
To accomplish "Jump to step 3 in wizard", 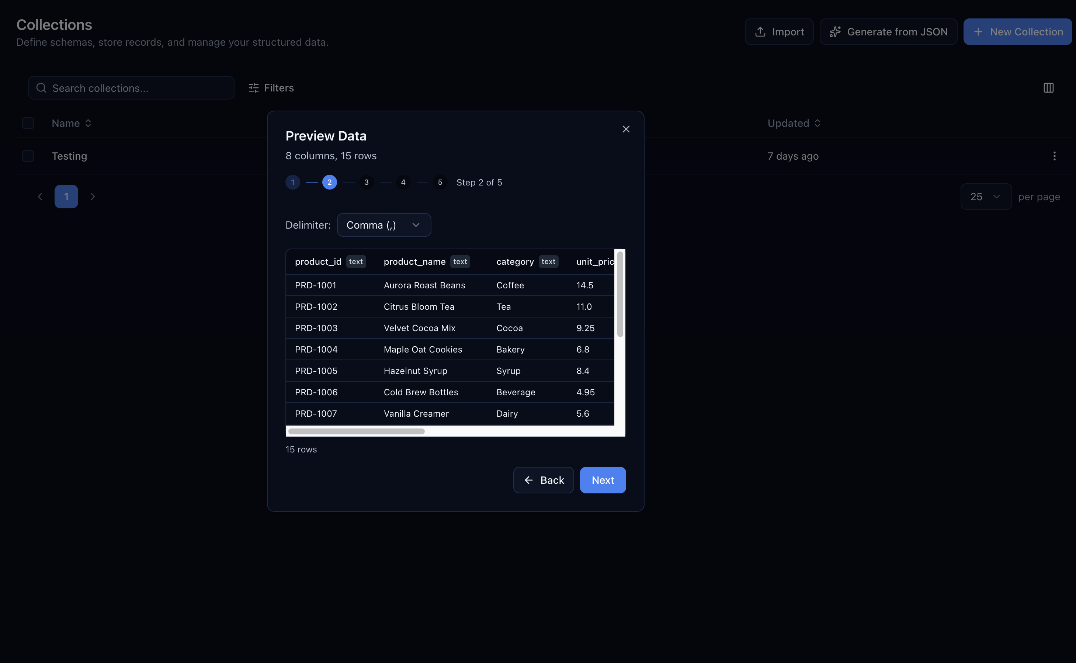I will tap(366, 182).
